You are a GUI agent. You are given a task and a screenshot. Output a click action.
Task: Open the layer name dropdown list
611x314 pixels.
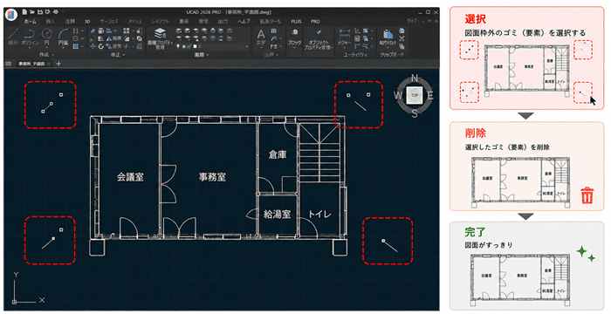247,46
